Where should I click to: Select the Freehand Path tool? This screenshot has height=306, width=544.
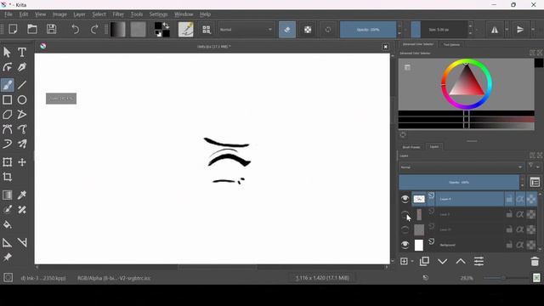tap(22, 129)
